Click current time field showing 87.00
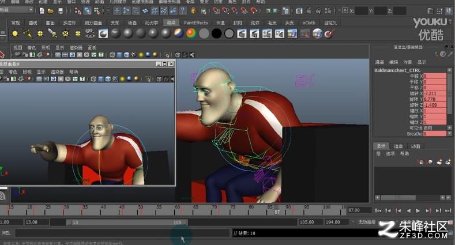The width and height of the screenshot is (455, 245). [359, 210]
